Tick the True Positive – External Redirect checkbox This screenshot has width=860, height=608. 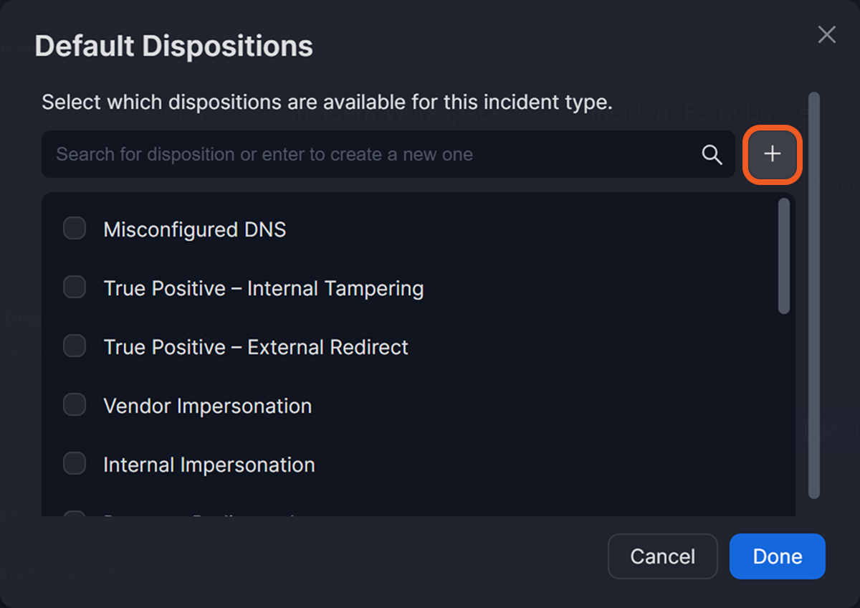pyautogui.click(x=75, y=346)
